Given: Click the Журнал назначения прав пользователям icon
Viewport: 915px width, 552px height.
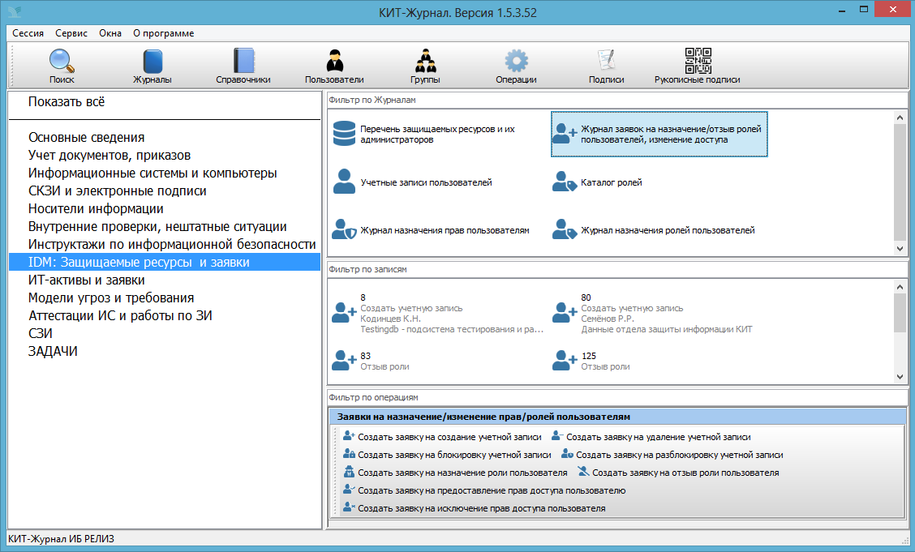Looking at the screenshot, I should 344,229.
